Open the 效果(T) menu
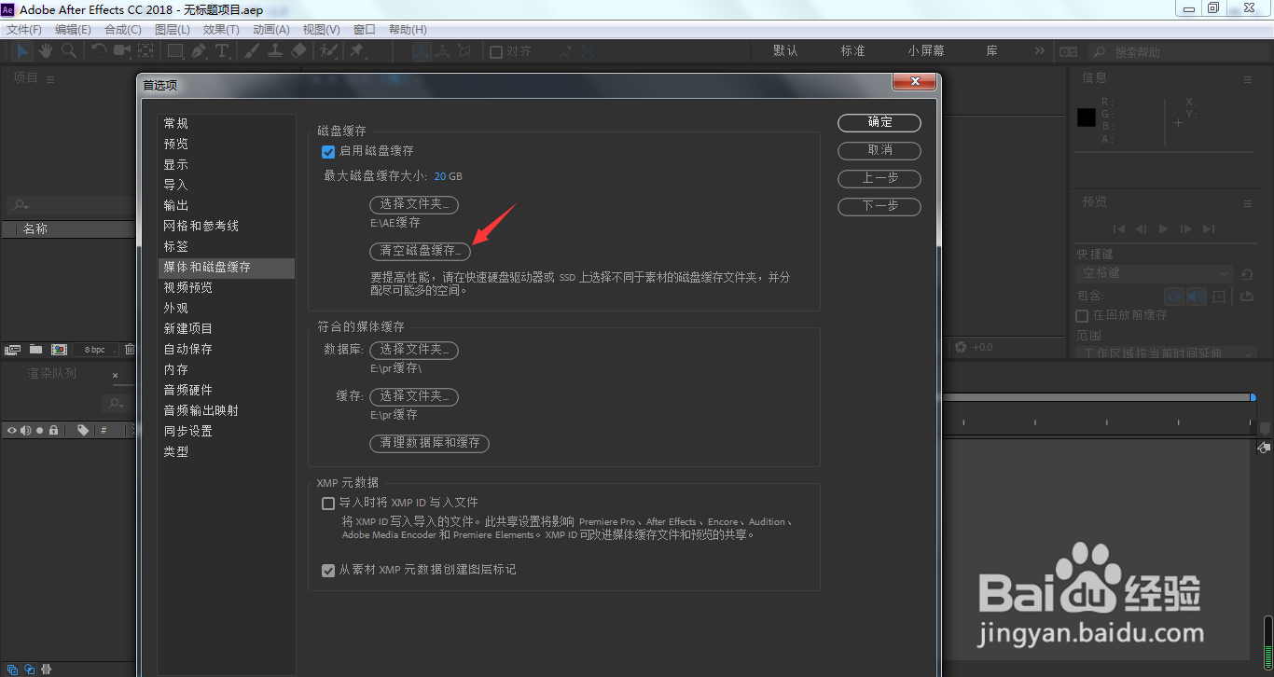The image size is (1274, 677). coord(221,30)
